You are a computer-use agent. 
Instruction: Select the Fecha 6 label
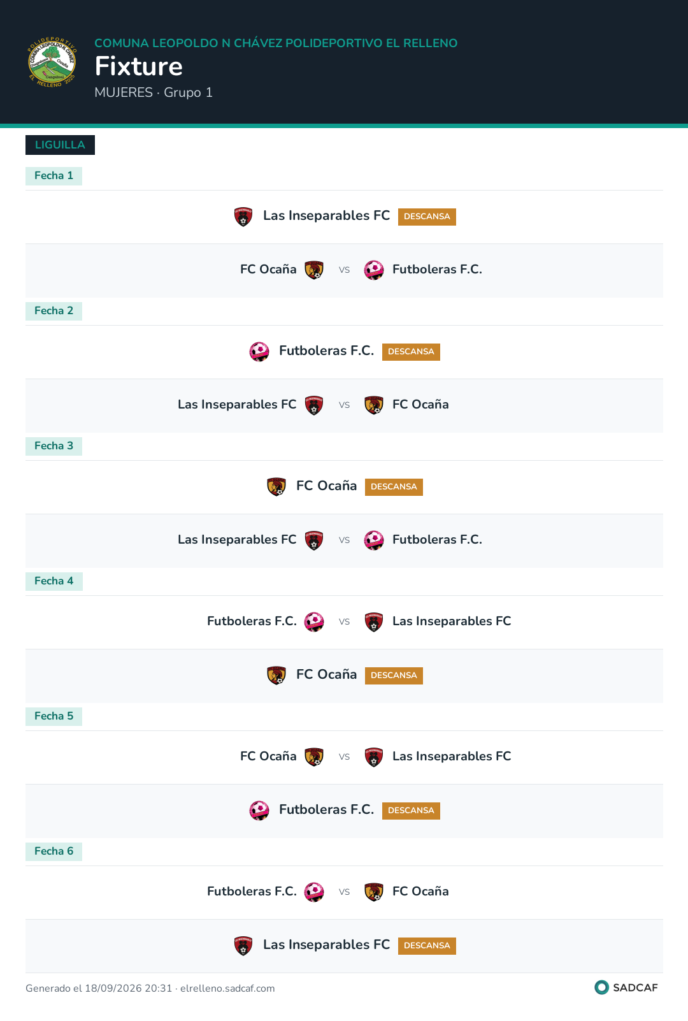[54, 851]
